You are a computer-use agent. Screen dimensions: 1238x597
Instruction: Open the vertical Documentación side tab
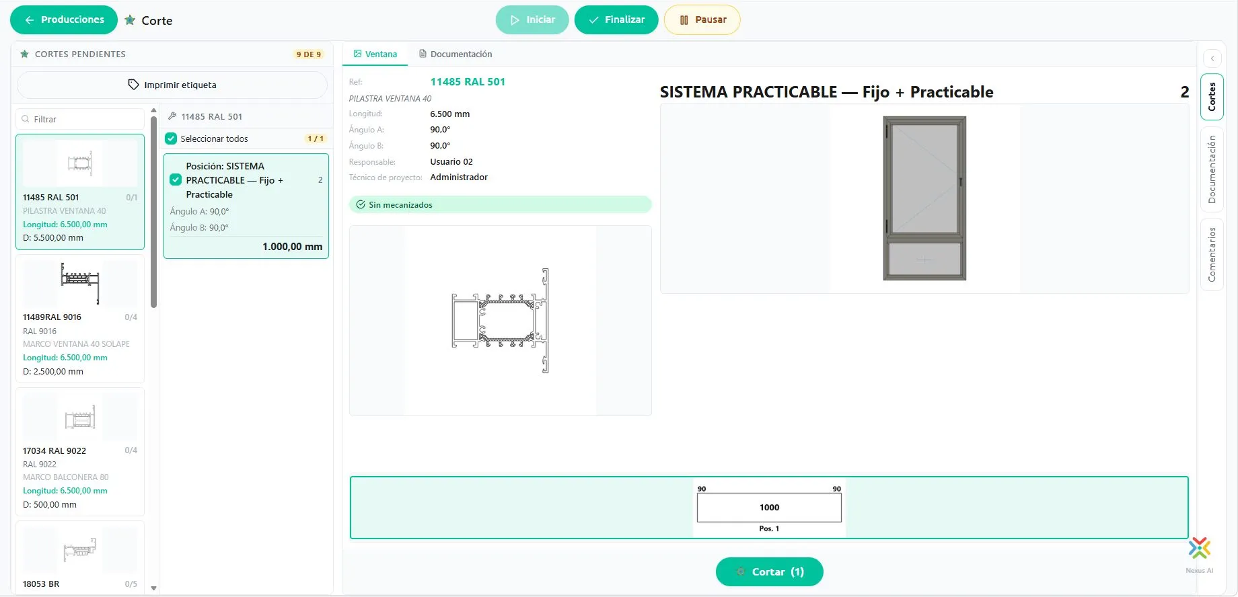click(1212, 169)
